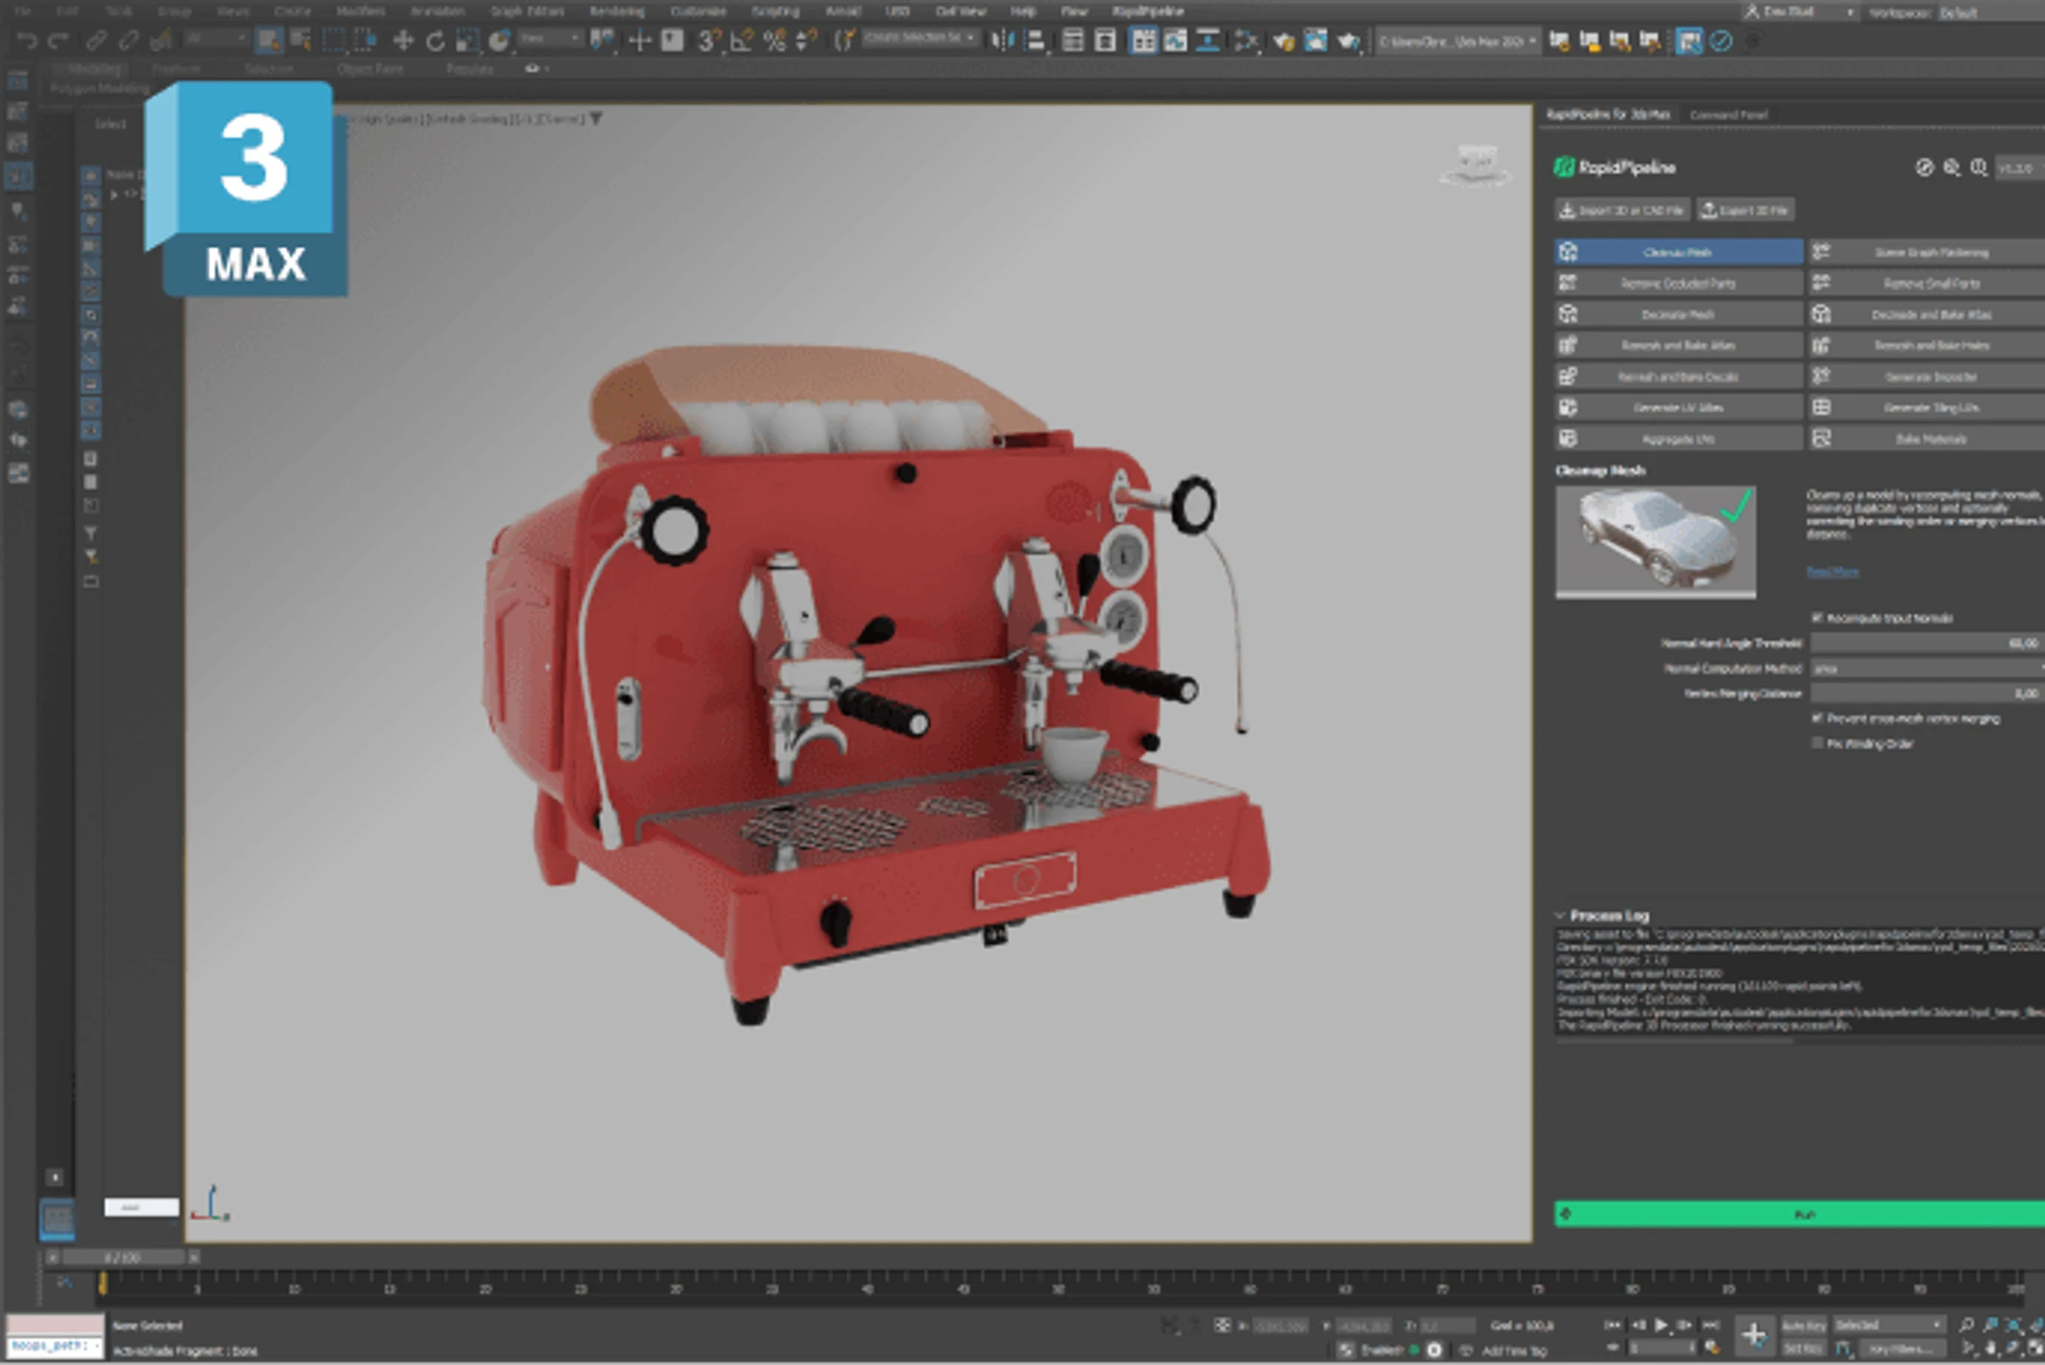Select the Move transform tool
Image resolution: width=2045 pixels, height=1365 pixels.
pos(403,41)
